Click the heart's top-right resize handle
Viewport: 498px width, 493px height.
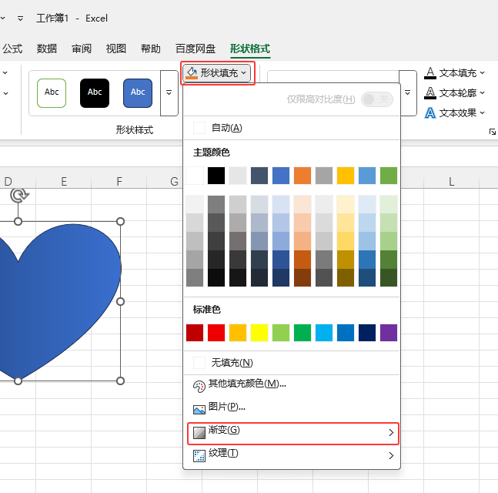(x=120, y=222)
